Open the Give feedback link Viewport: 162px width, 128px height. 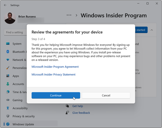pos(81,113)
